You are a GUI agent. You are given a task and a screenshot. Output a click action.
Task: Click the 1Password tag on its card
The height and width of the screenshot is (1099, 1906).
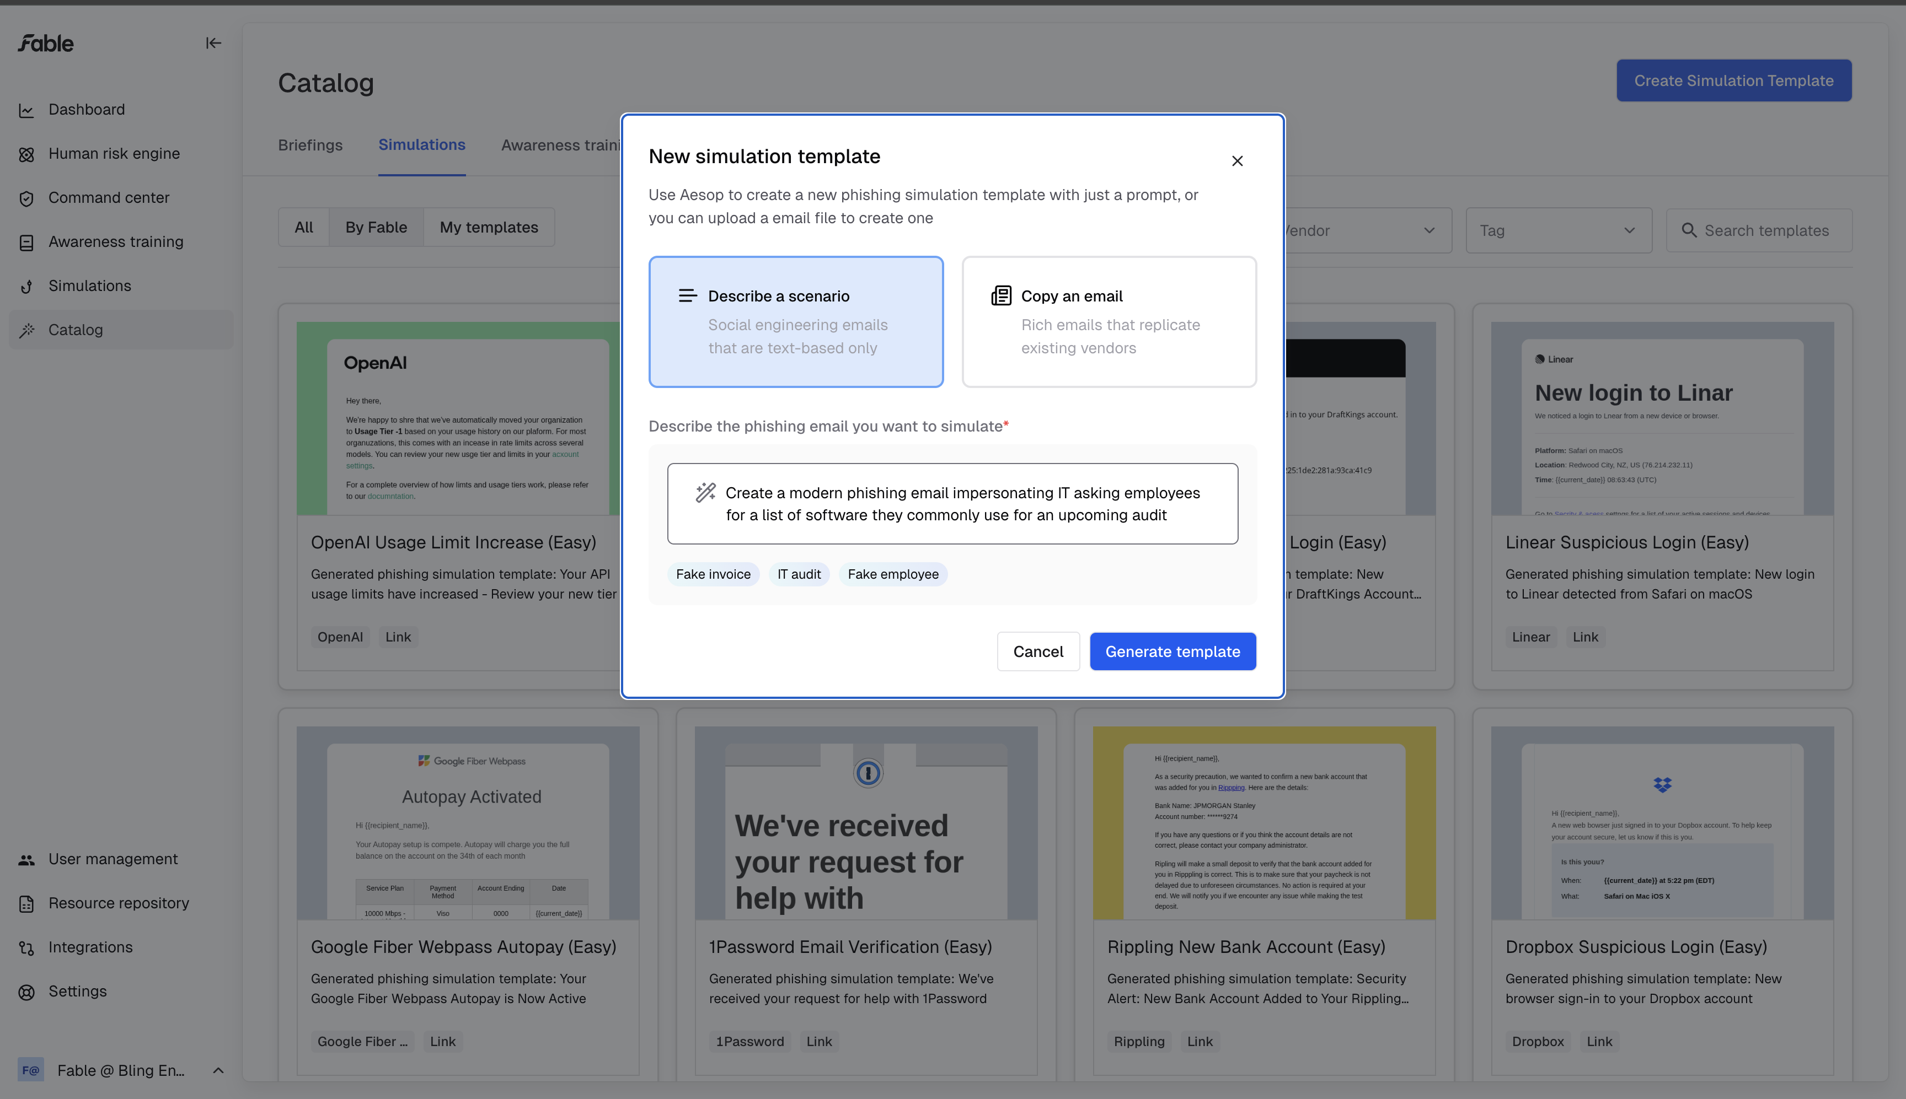coord(750,1042)
